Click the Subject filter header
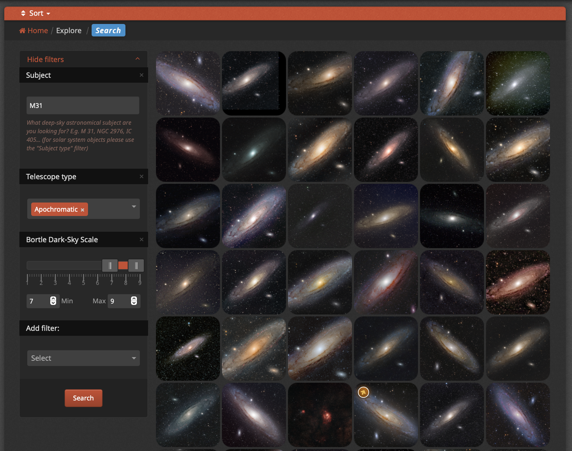Screen dimensions: 572x451 point(84,75)
